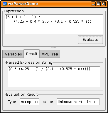Click the wxParserDemo window title text

click(x=23, y=4)
